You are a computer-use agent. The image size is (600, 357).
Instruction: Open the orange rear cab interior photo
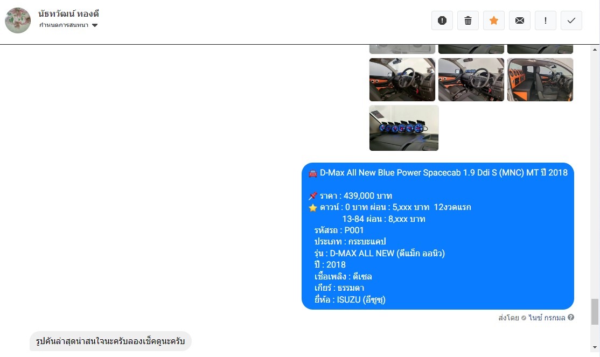coord(540,80)
